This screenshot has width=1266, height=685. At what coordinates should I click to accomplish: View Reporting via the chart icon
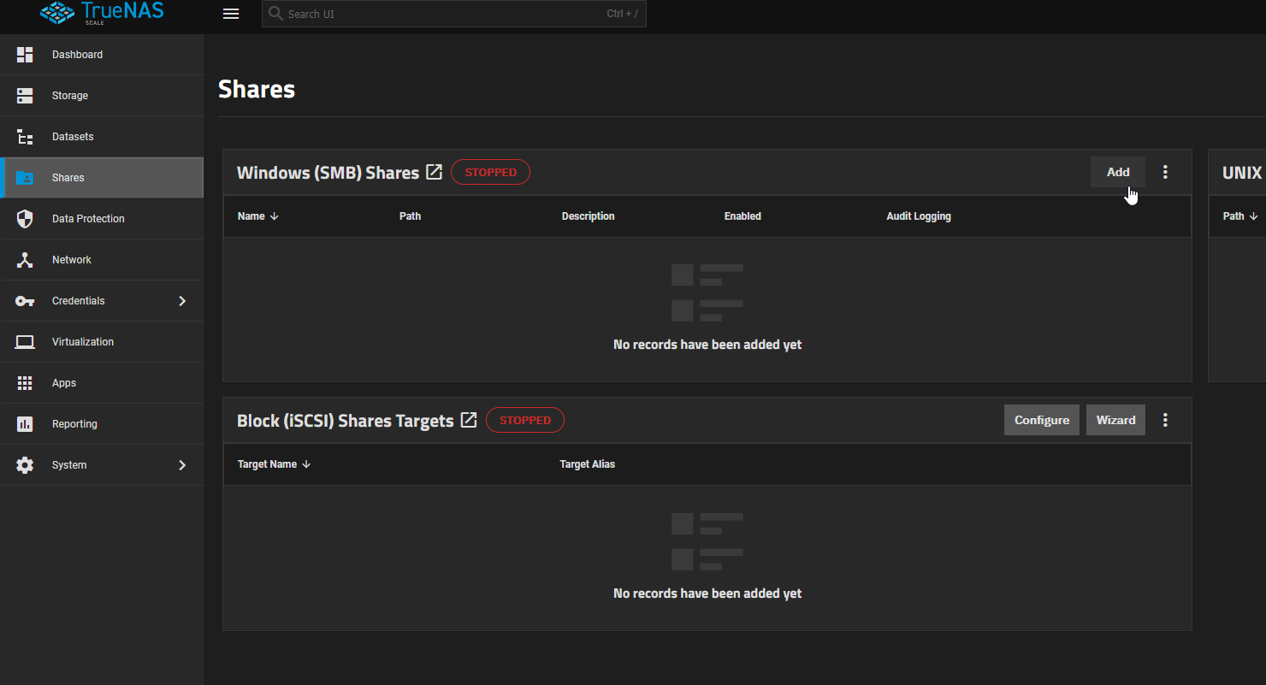(24, 423)
